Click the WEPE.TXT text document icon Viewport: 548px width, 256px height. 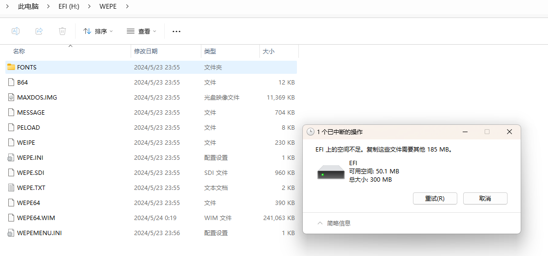point(11,188)
